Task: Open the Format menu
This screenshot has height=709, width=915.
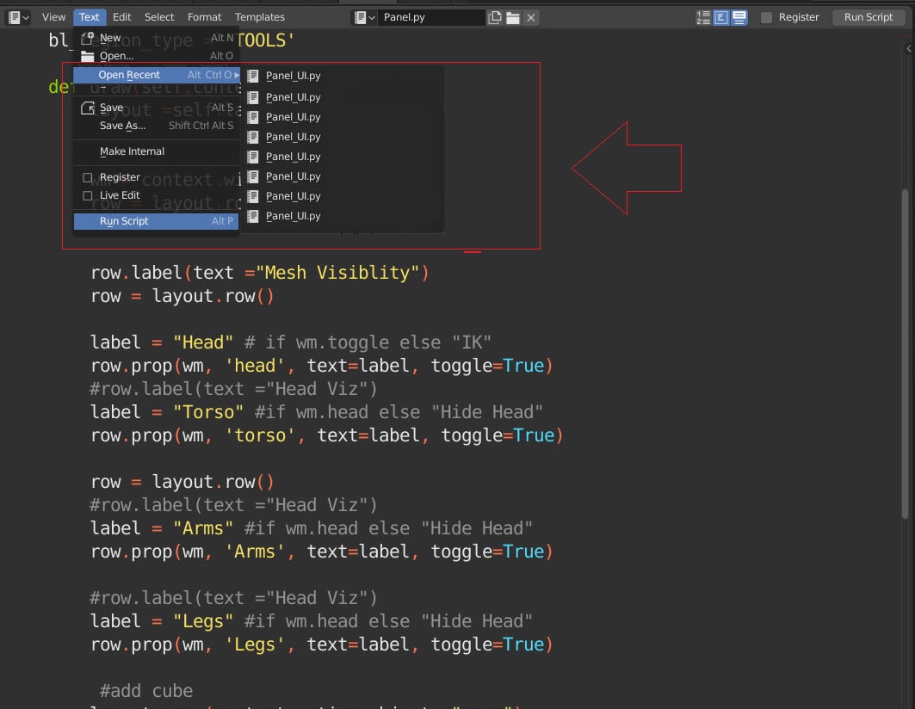Action: 204,17
